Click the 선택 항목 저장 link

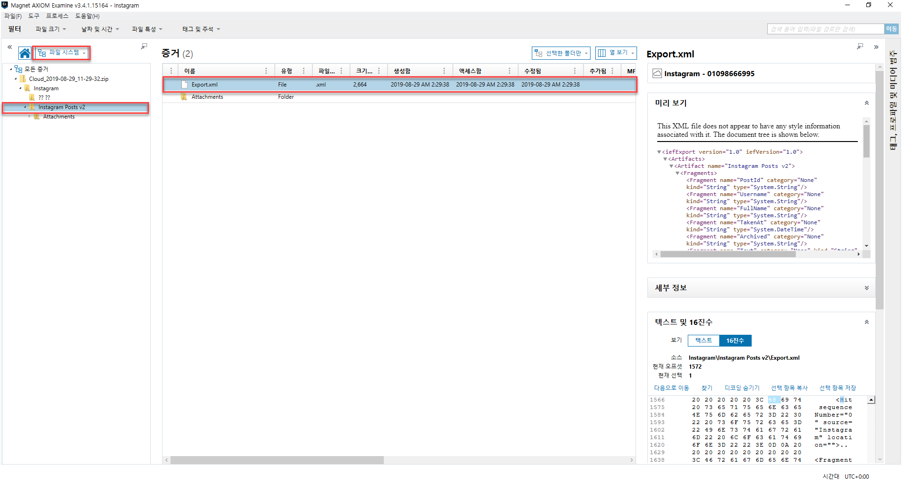coord(838,388)
